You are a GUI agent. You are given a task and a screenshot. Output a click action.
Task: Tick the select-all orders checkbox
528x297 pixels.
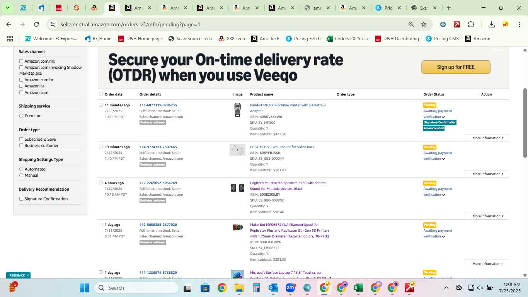(101, 94)
